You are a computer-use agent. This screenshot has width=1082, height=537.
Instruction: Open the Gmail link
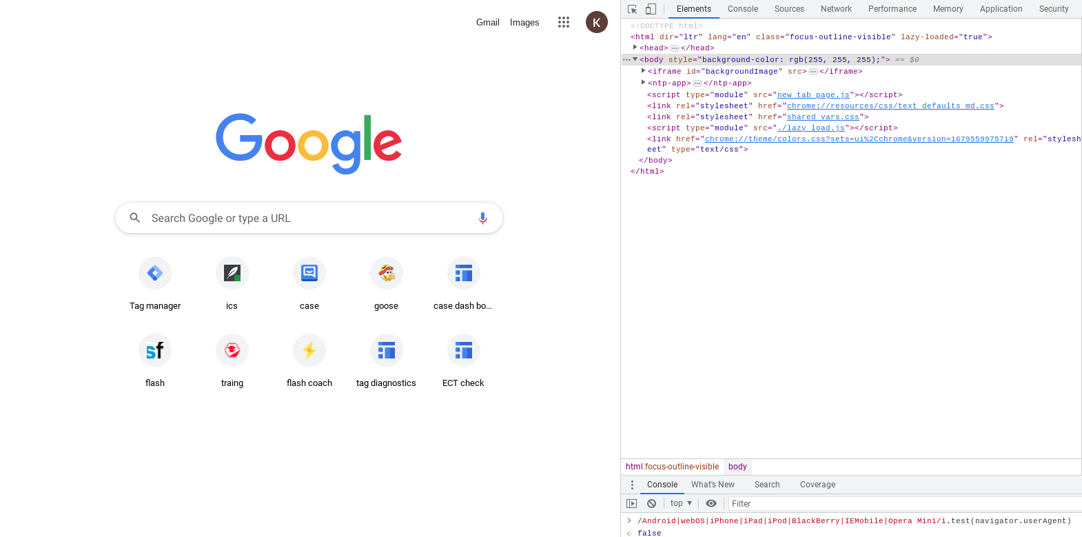(488, 22)
